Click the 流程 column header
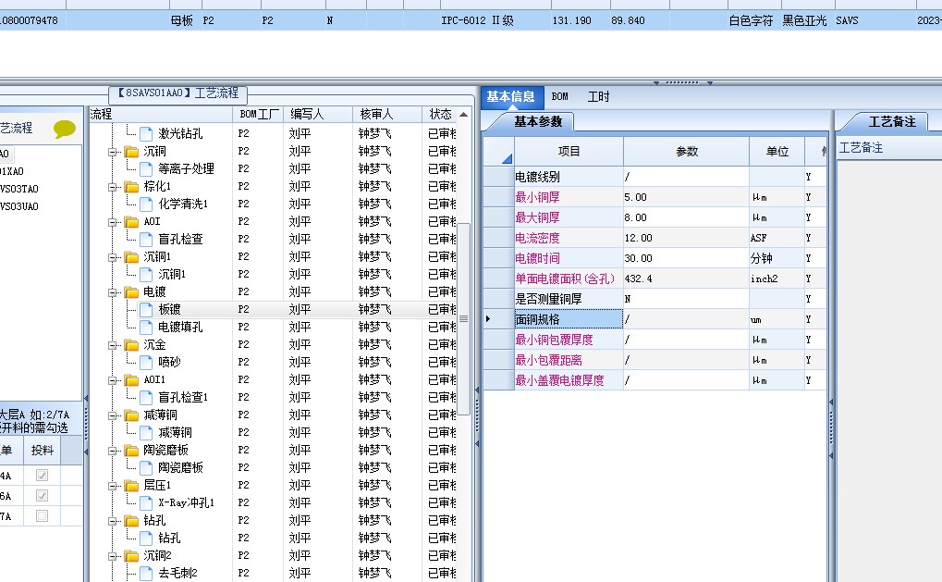The image size is (942, 582). coord(161,114)
